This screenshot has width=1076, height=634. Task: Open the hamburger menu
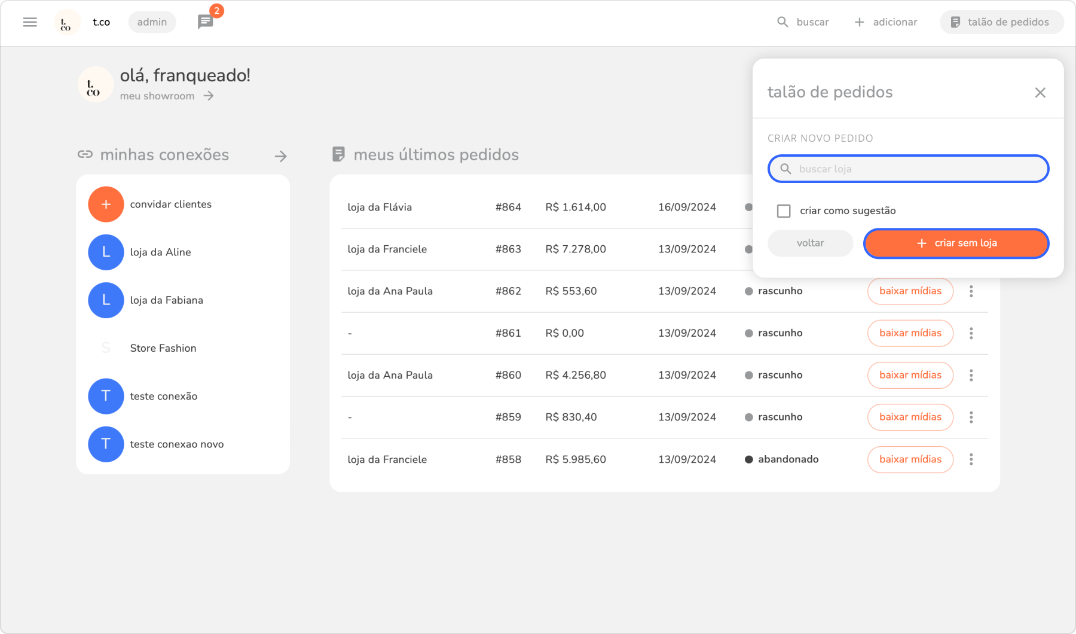[30, 22]
